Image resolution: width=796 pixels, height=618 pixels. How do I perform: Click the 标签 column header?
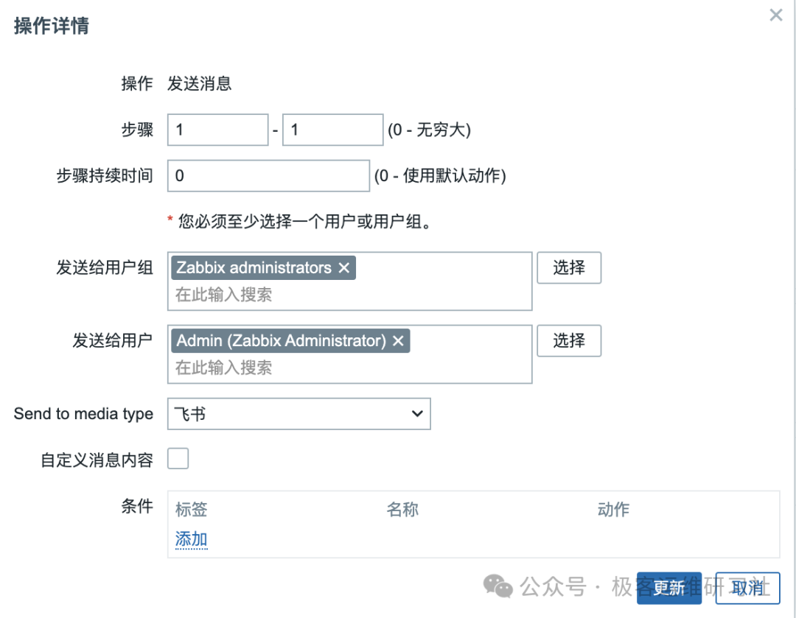(192, 509)
